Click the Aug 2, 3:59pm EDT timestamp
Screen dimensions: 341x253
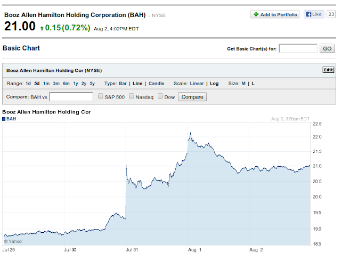pyautogui.click(x=290, y=119)
